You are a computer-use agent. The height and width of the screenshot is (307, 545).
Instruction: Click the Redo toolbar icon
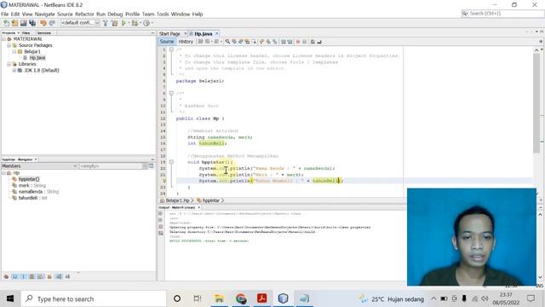52,23
